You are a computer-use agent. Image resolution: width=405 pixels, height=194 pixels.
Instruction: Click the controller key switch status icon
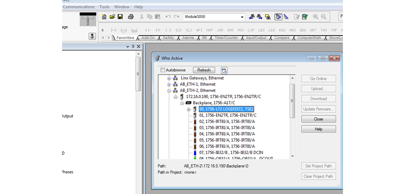[88, 19]
